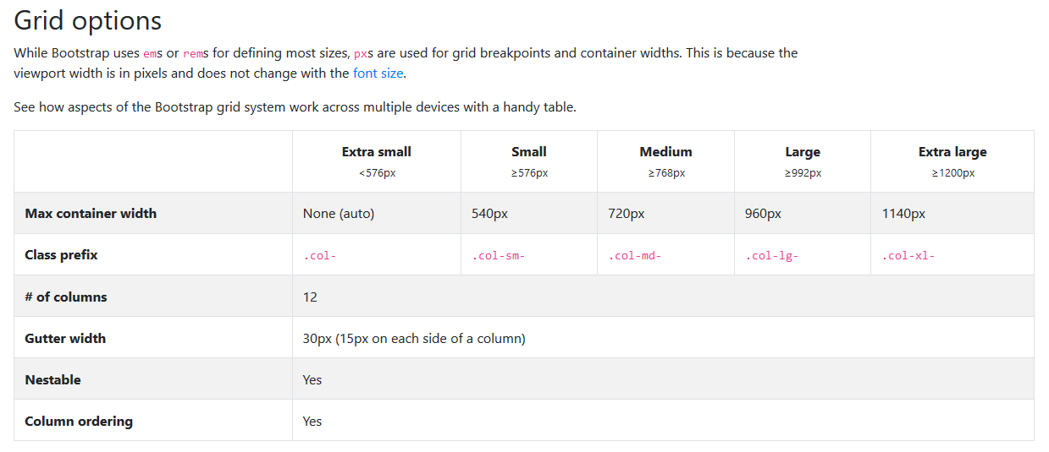Click the '# of columns' row label
The width and height of the screenshot is (1049, 452).
[66, 297]
